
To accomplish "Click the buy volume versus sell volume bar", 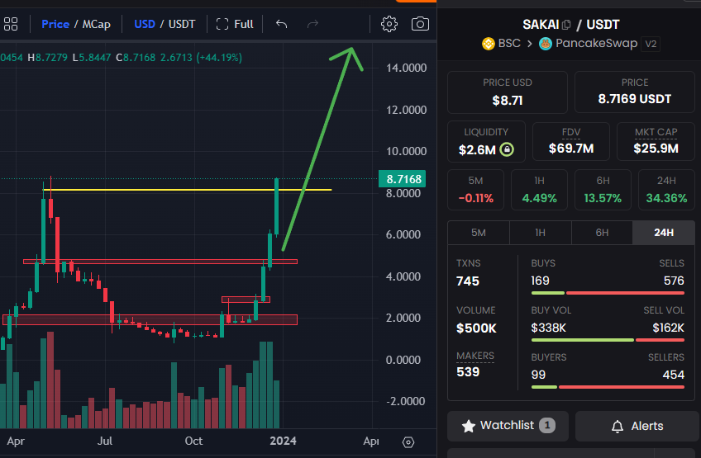I will tap(608, 340).
